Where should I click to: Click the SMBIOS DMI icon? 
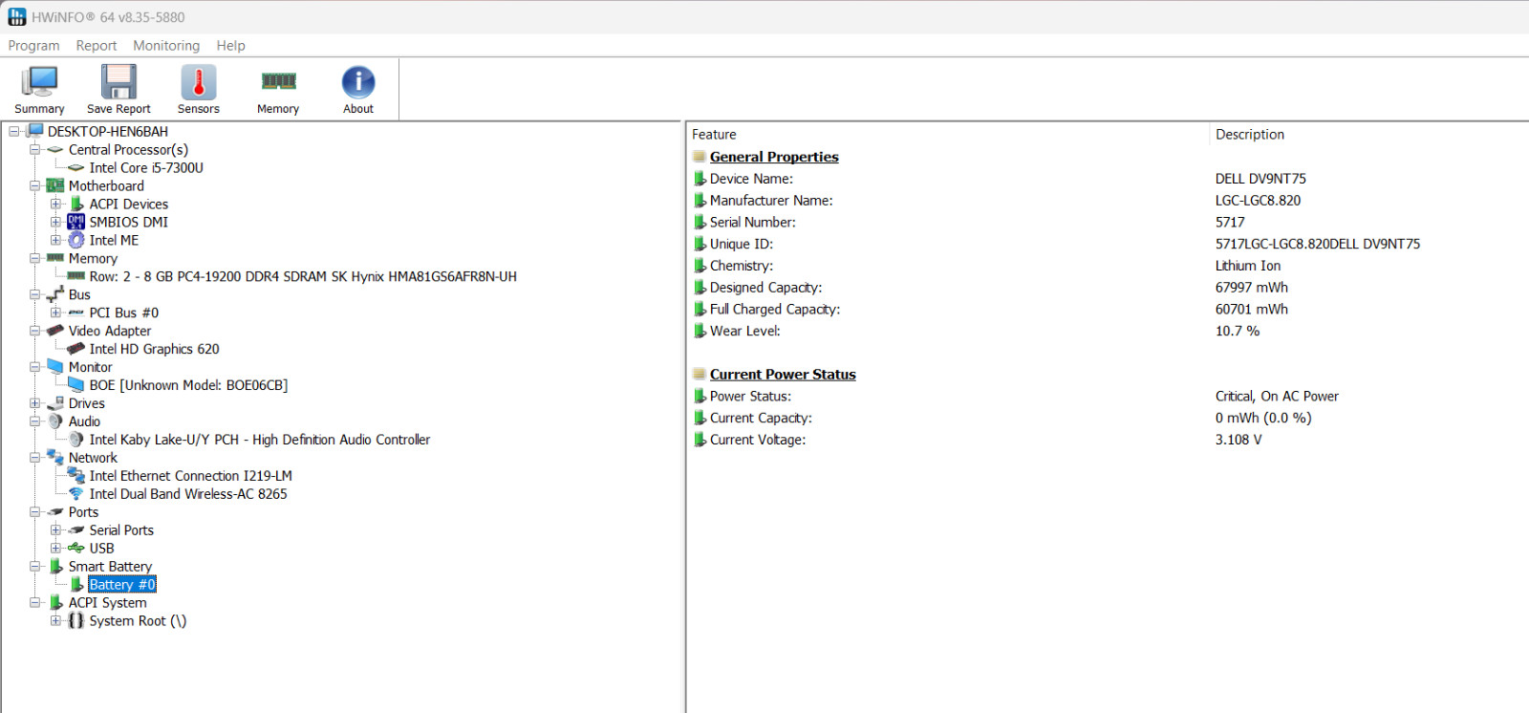click(76, 222)
